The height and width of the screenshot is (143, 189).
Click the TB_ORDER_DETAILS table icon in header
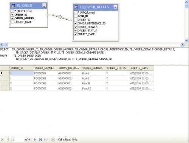(76, 7)
